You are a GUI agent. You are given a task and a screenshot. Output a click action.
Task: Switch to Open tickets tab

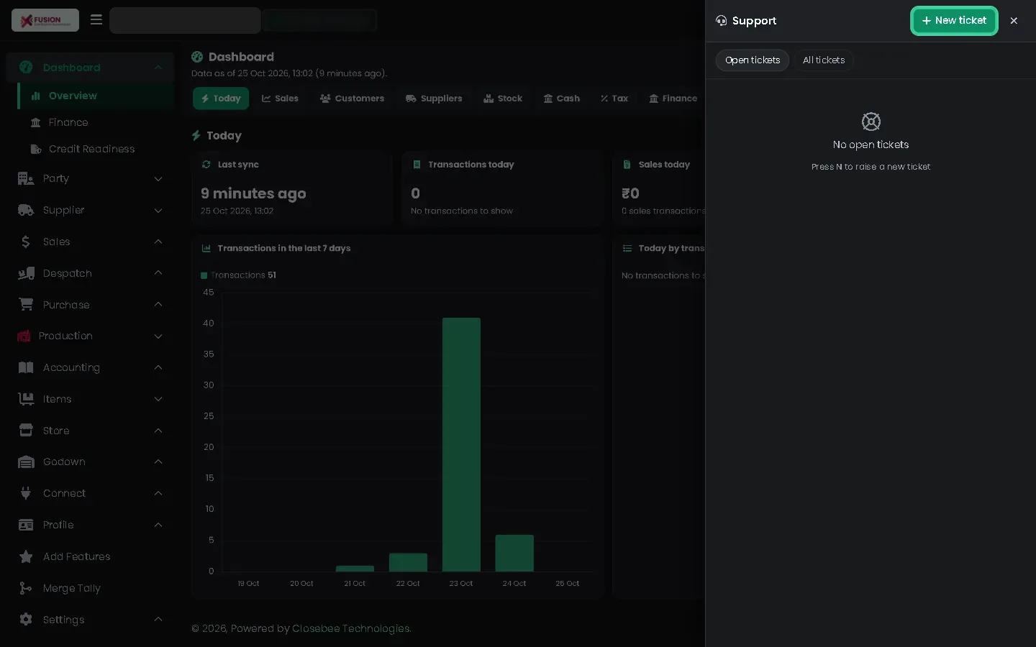pos(753,60)
